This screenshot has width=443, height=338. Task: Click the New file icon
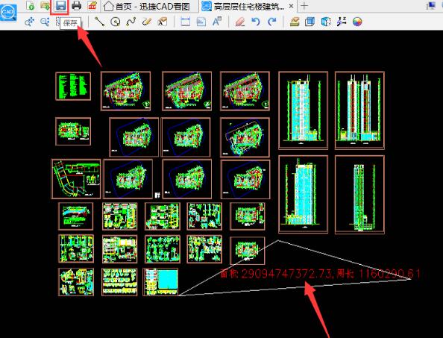(30, 5)
